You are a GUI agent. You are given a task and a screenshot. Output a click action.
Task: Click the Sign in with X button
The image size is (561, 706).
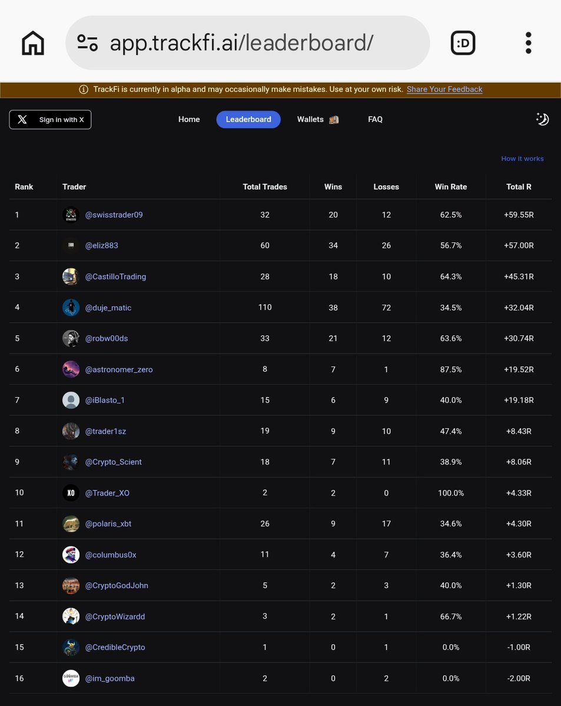coord(50,119)
